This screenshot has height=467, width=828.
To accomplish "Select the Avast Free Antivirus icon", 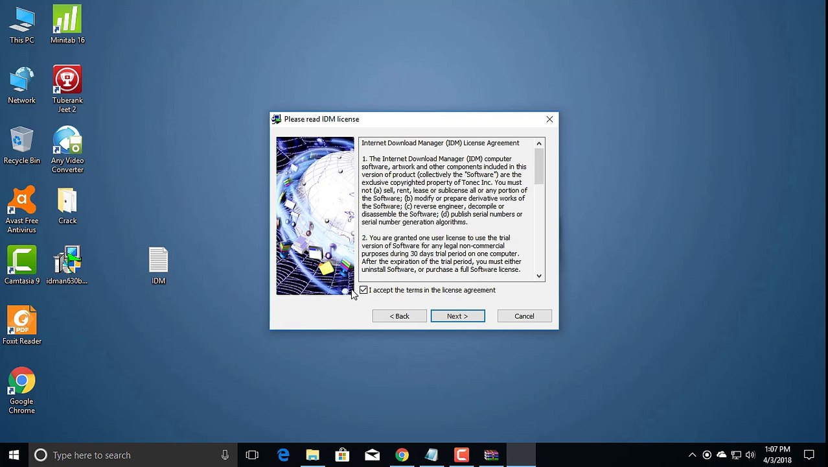I will coord(21,210).
